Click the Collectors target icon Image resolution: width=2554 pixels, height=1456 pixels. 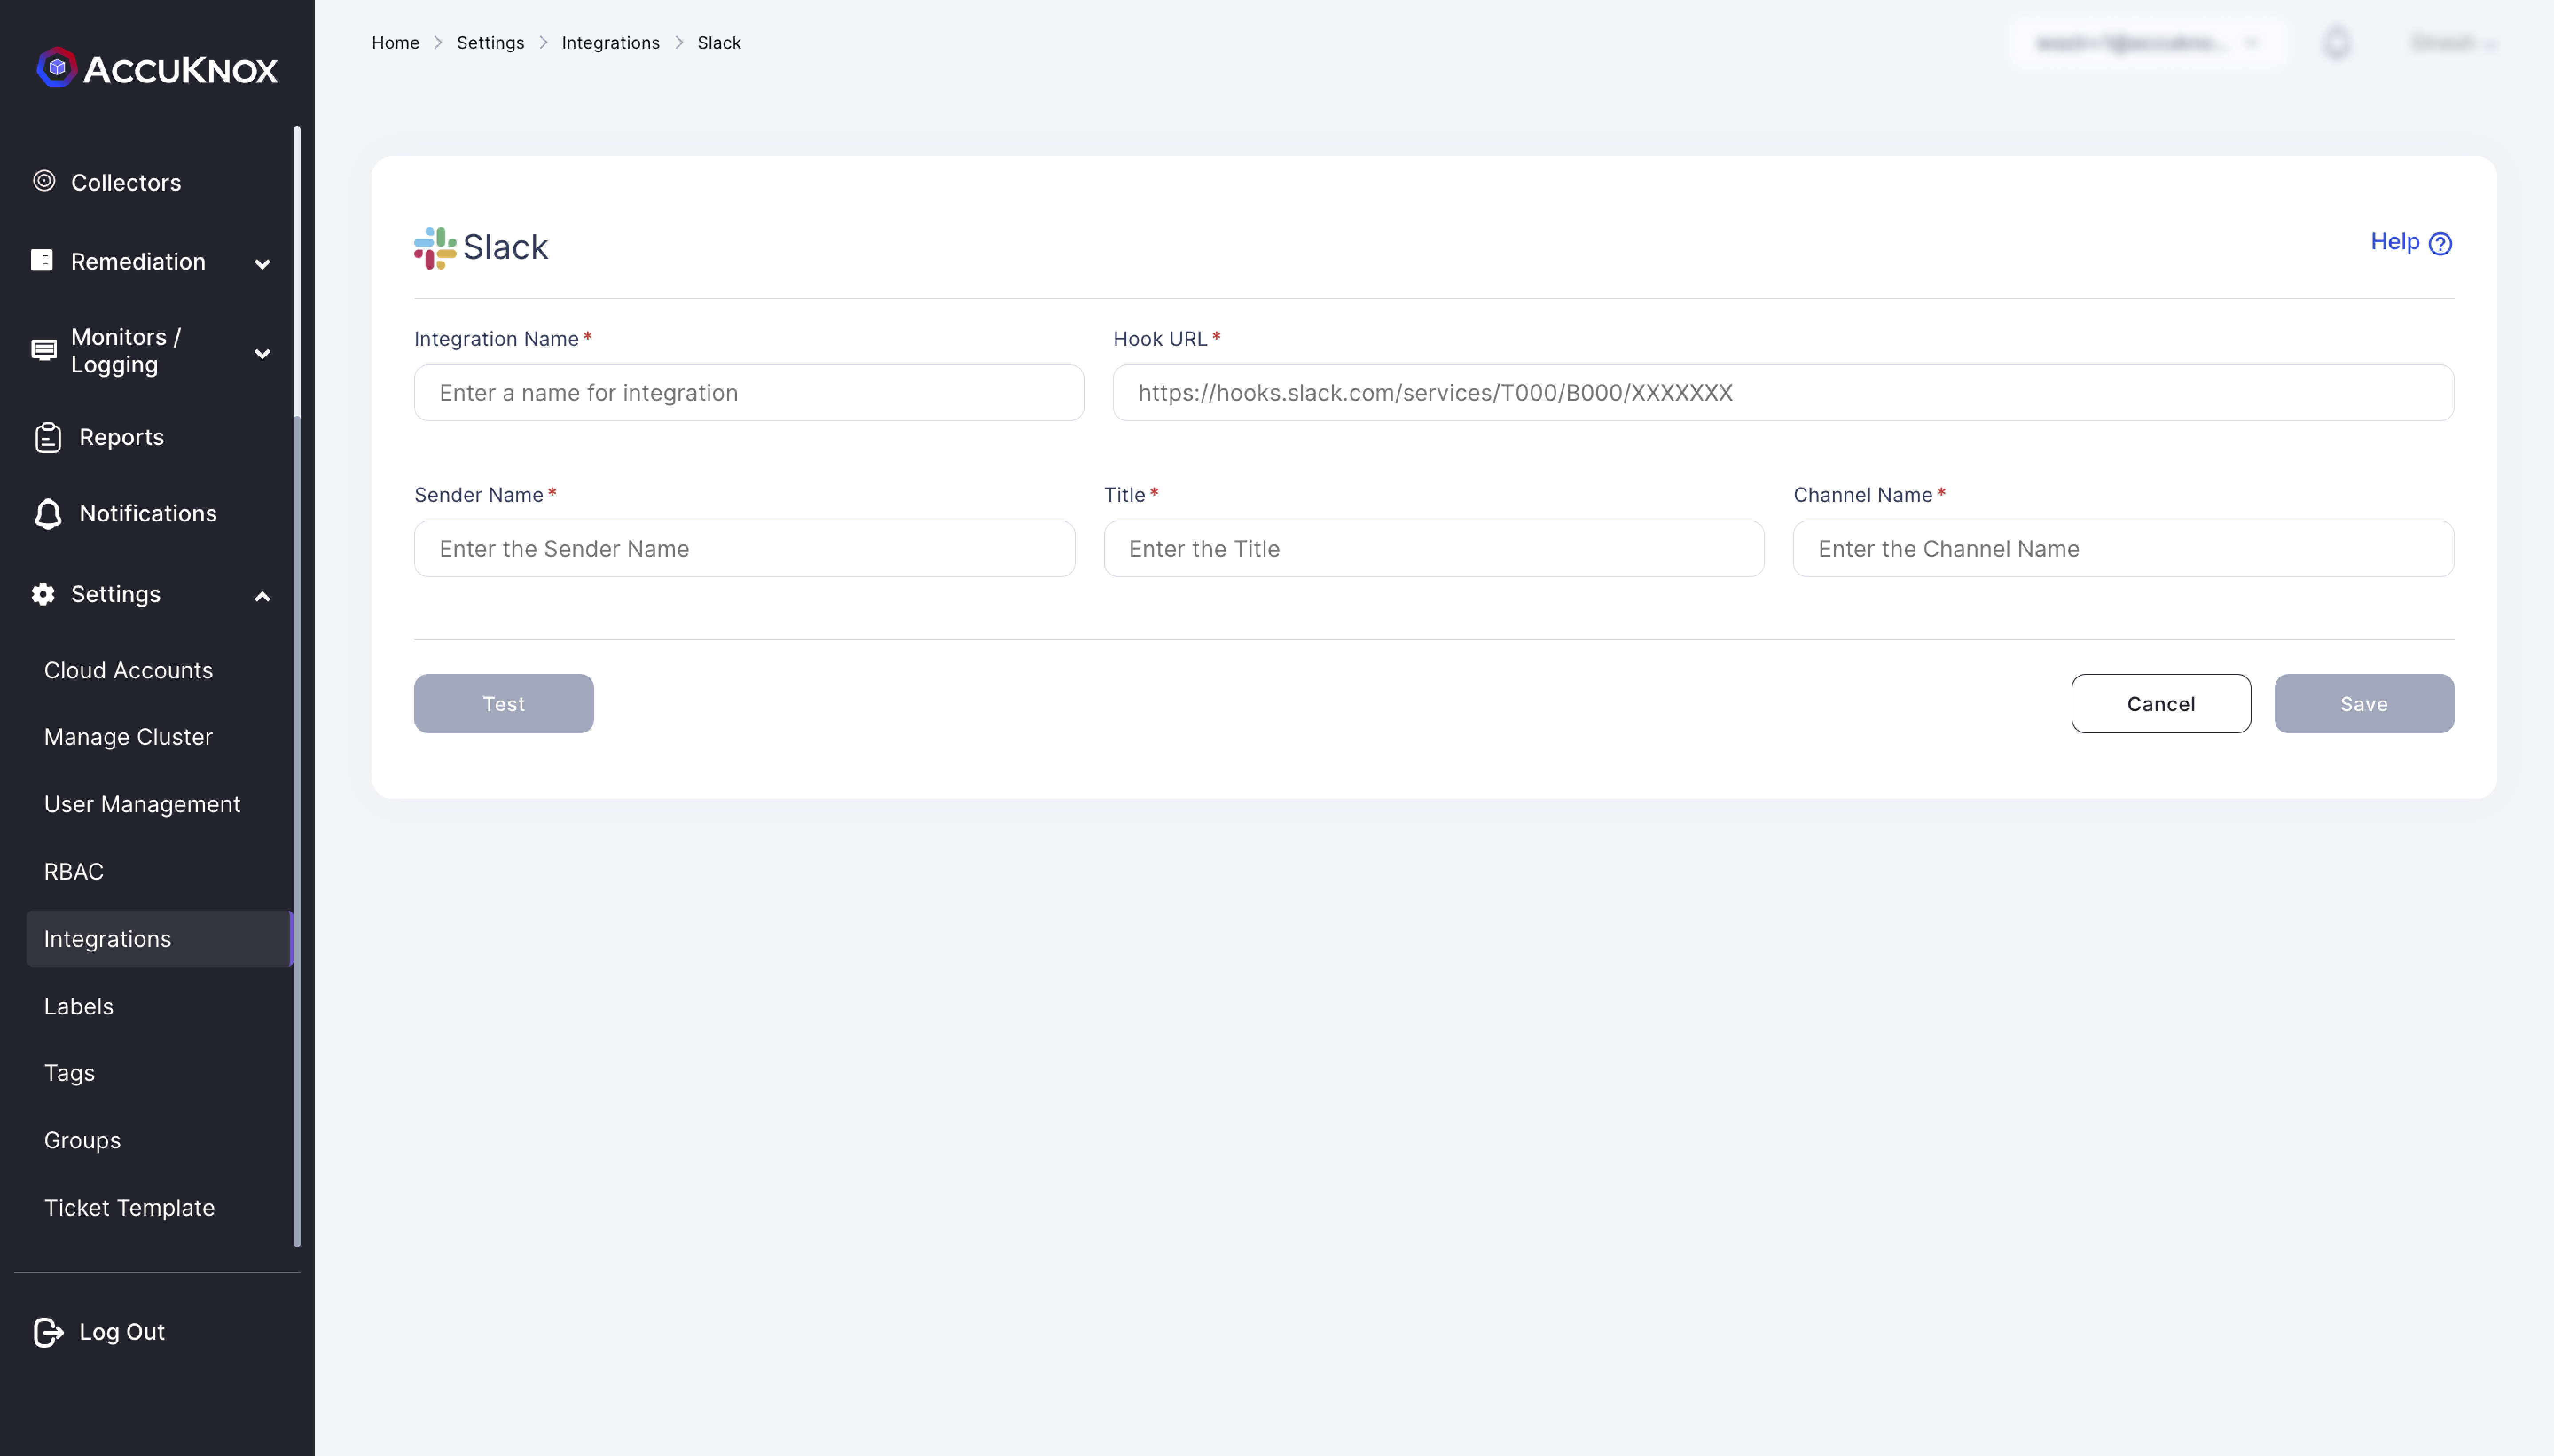coord(44,181)
